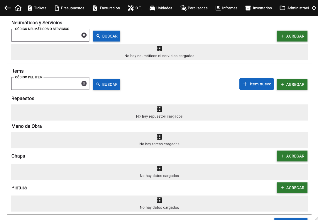The height and width of the screenshot is (220, 318).
Task: Open the Tickets menu
Action: (x=37, y=8)
